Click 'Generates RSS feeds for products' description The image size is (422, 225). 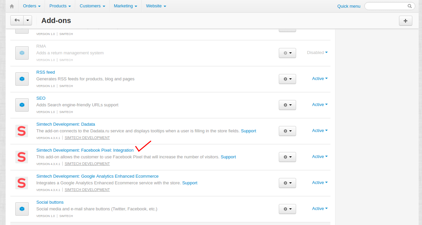[85, 79]
